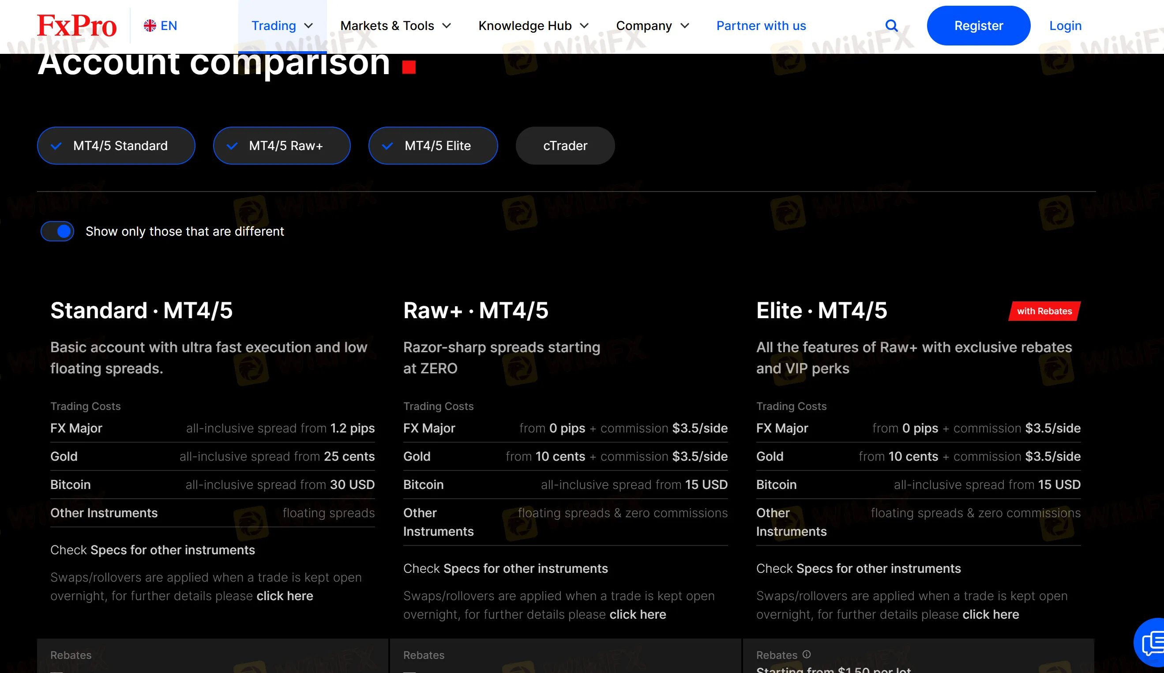
Task: Open the search magnifier icon
Action: click(x=891, y=26)
